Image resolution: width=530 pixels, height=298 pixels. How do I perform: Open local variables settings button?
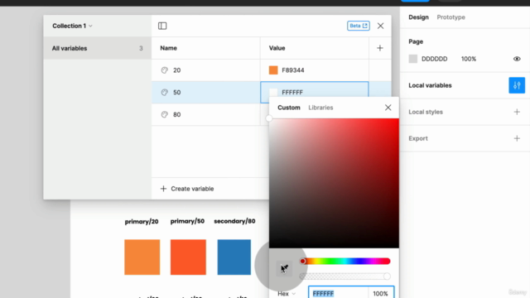[x=517, y=85]
